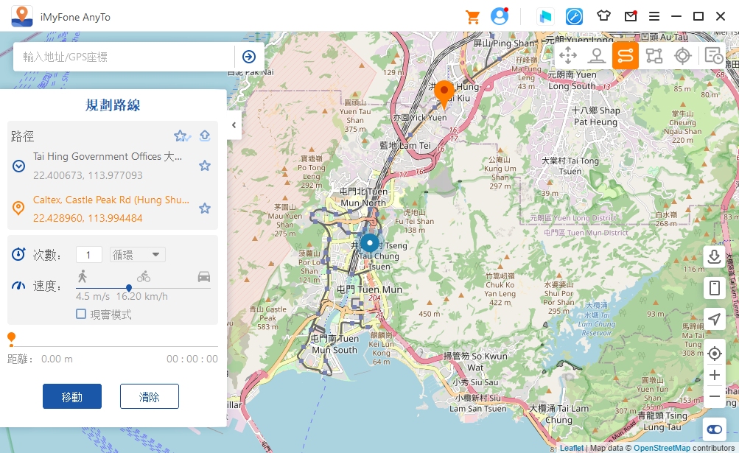Recenter map with the crosshair locate icon
739x453 pixels.
(x=715, y=354)
